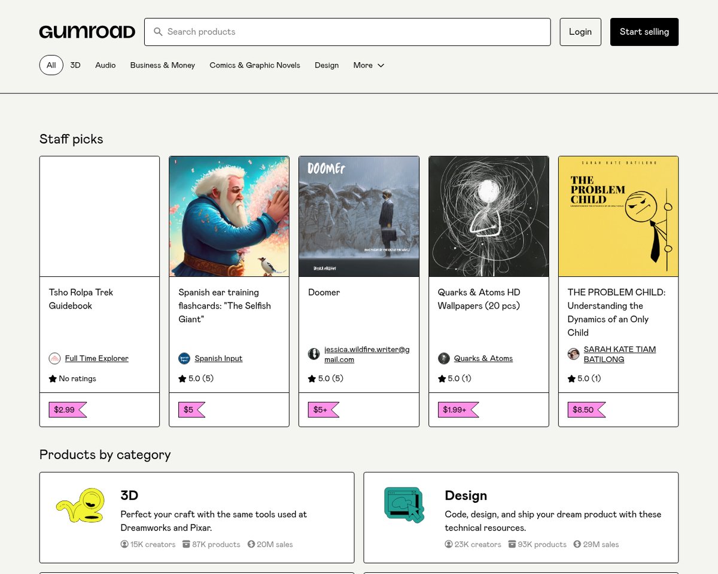Click the Start selling button
Image resolution: width=718 pixels, height=574 pixels.
pyautogui.click(x=644, y=32)
